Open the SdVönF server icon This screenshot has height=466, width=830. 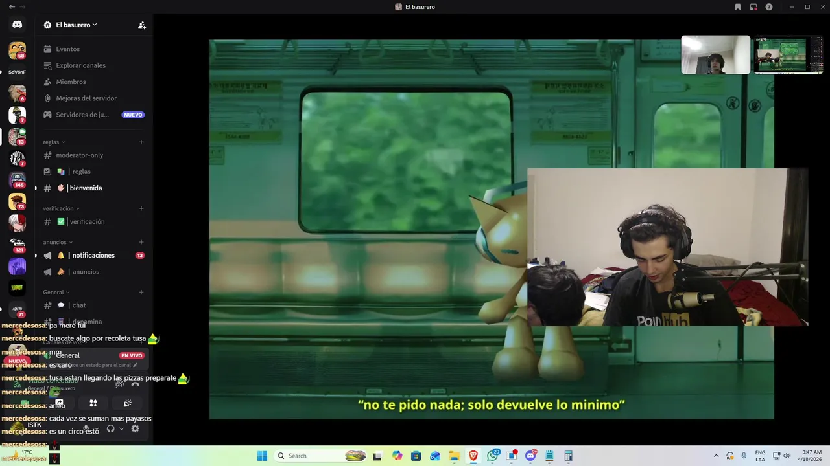pos(17,72)
